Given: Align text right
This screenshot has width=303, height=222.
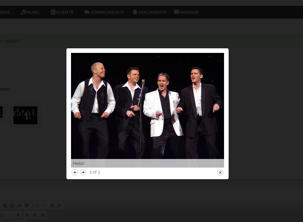Looking at the screenshot, I should [x=43, y=215].
